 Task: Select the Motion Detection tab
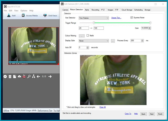point(76,10)
